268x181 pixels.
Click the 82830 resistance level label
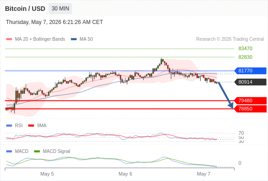(x=245, y=57)
